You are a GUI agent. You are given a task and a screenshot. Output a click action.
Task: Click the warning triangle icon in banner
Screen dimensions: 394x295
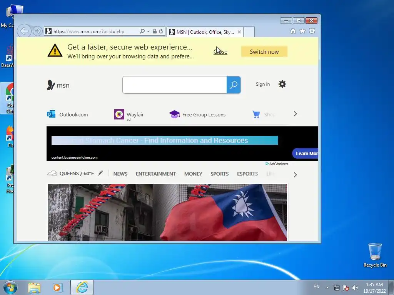point(55,50)
